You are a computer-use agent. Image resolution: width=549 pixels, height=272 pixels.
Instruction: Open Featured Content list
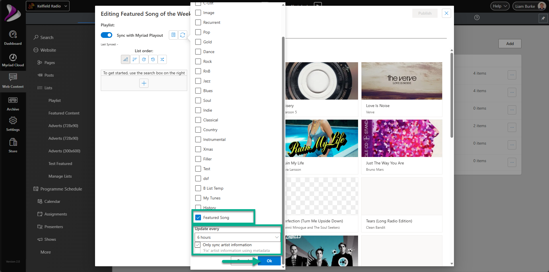(x=64, y=113)
